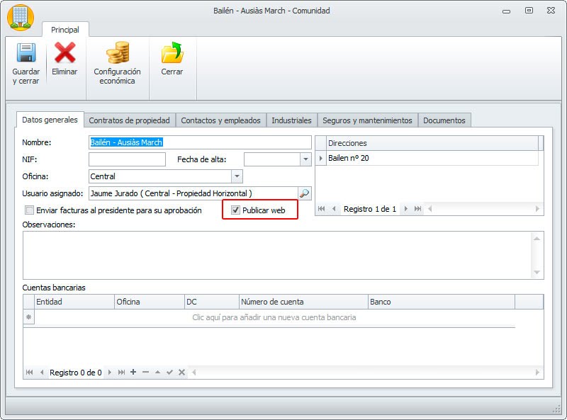Open the Oficina Central dropdown arrow
The height and width of the screenshot is (420, 567).
(237, 176)
